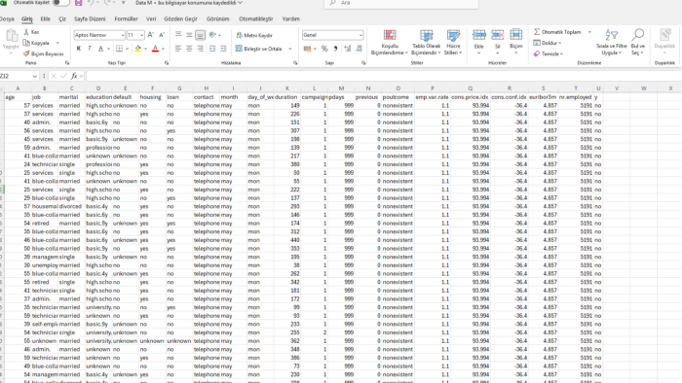Select cell containing 'housemaid'

(x=45, y=206)
